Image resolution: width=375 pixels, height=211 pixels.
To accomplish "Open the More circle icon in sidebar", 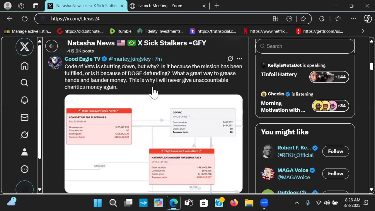I will (25, 169).
